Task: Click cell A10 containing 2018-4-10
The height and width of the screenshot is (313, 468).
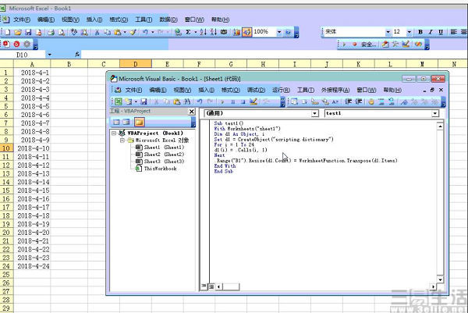Action: click(x=34, y=148)
